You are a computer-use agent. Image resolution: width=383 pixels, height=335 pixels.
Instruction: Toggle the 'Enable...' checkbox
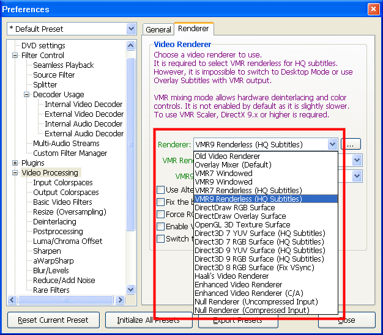click(x=160, y=226)
